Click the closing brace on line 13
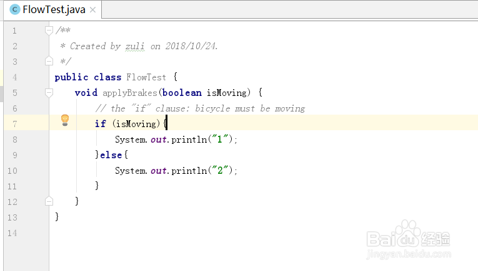The width and height of the screenshot is (478, 271). 57,217
